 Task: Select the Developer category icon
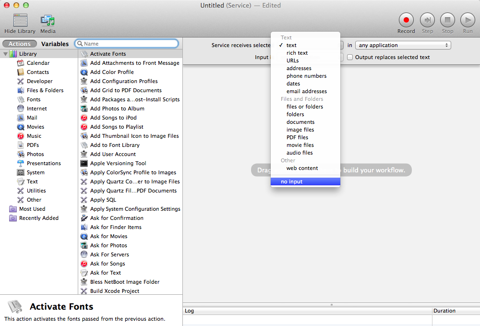(21, 82)
